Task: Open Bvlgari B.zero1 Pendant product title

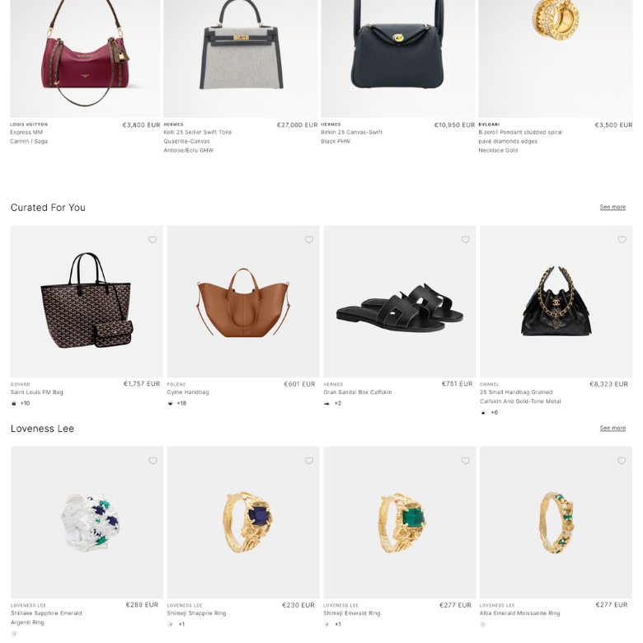Action: (x=520, y=141)
